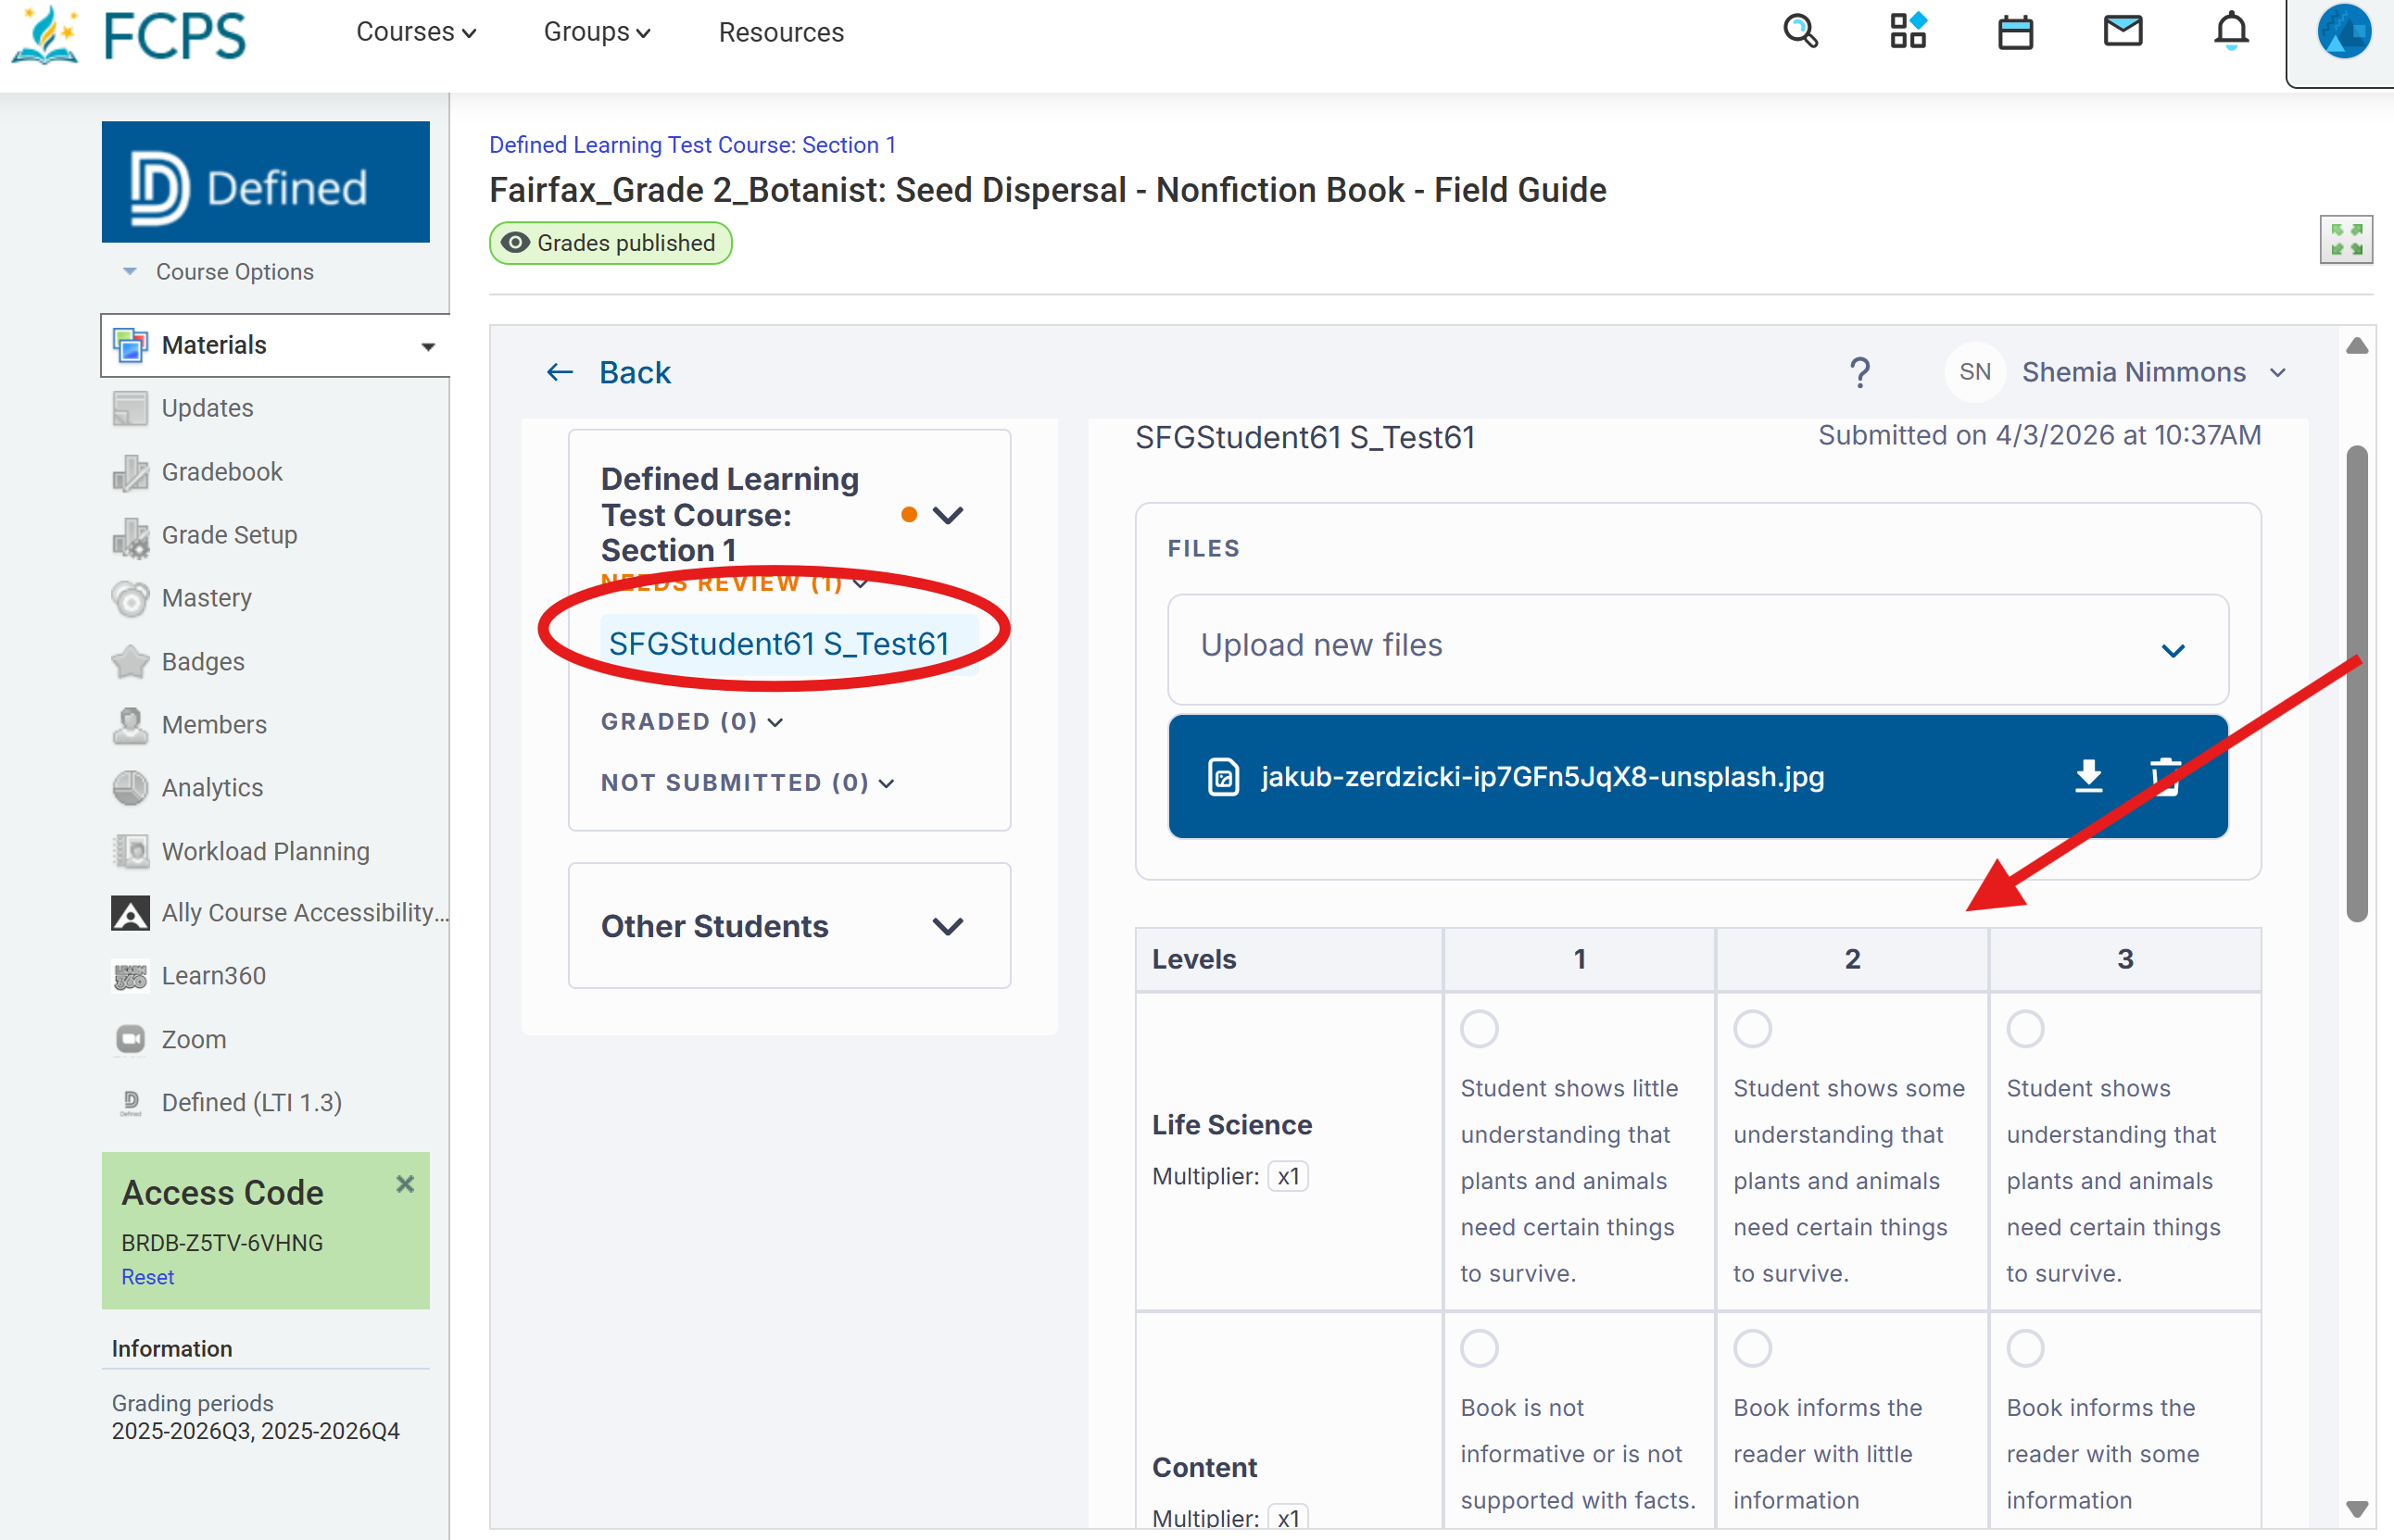Open the Resources menu item
The image size is (2394, 1540).
[781, 32]
